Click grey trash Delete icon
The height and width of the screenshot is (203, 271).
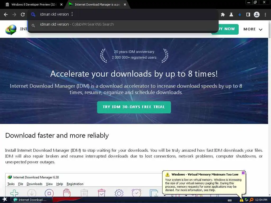pos(84,193)
